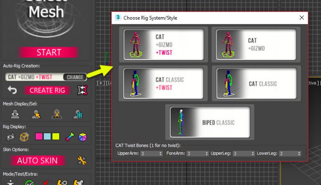Screen dimensions: 321x185
Task: Click CHANGE to switch rig style
Action: [x=74, y=77]
